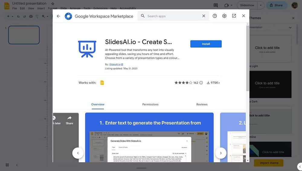The height and width of the screenshot is (171, 302).
Task: Click the Print icon in Slides toolbar
Action: 31,16
